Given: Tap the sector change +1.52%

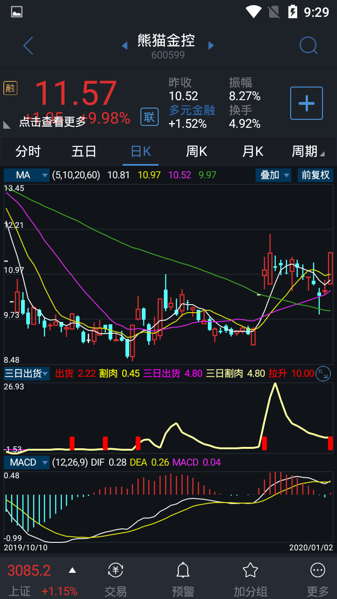Looking at the screenshot, I should pyautogui.click(x=188, y=124).
